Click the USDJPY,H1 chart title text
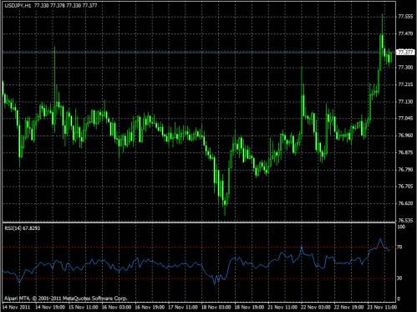The width and height of the screenshot is (417, 312). click(x=18, y=5)
